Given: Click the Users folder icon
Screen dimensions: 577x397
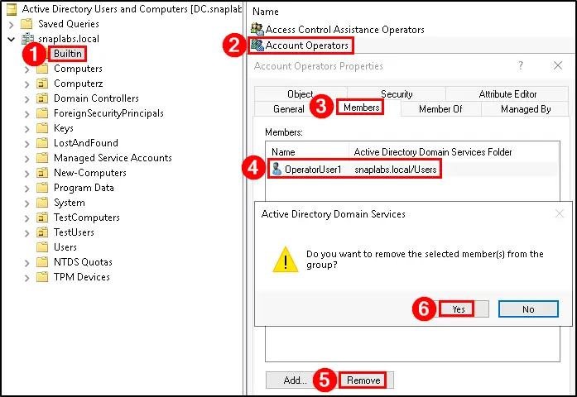Looking at the screenshot, I should pos(42,247).
